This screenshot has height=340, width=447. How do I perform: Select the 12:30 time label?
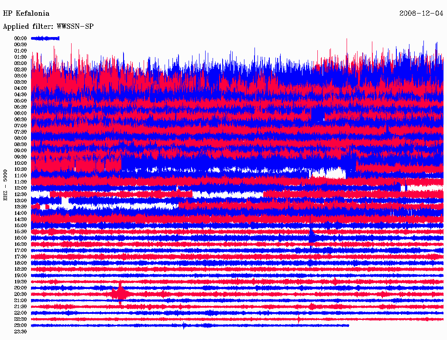point(21,194)
